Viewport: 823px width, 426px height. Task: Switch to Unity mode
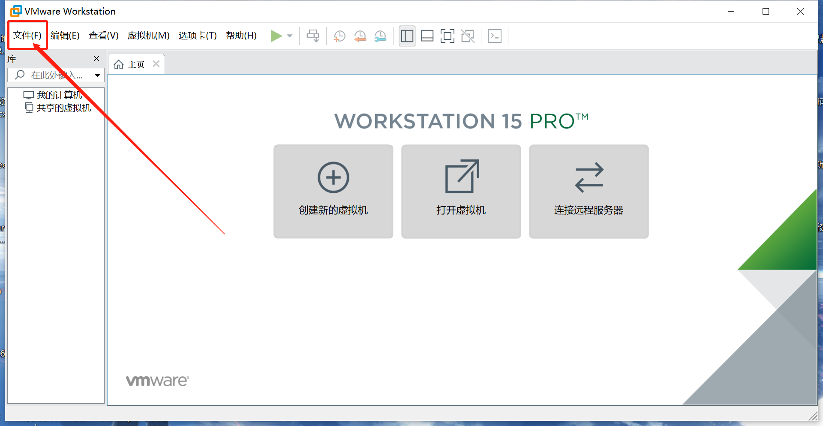click(x=468, y=36)
